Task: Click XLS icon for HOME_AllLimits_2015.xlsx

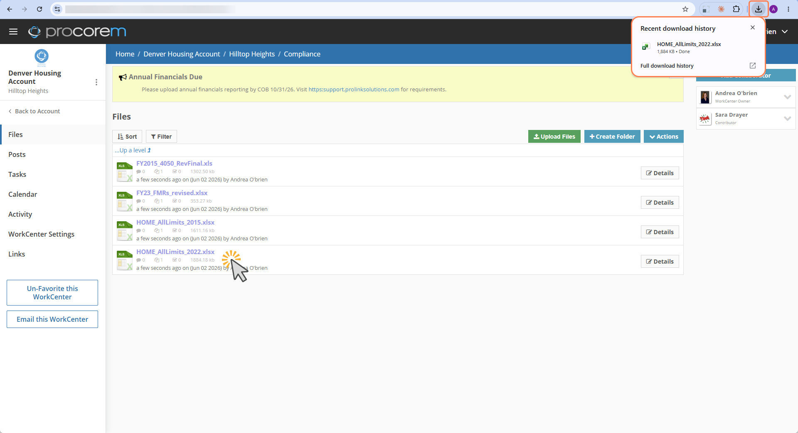Action: point(125,231)
